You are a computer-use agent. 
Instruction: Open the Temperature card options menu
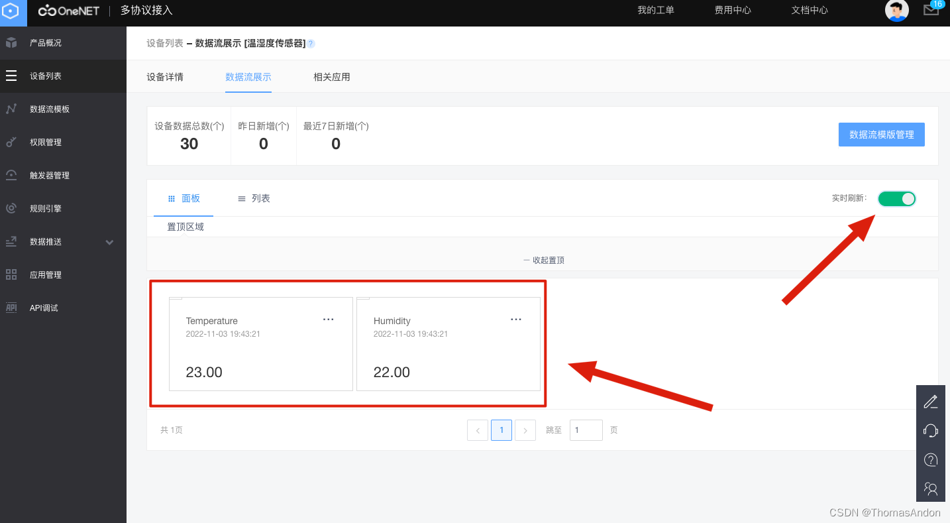(329, 320)
